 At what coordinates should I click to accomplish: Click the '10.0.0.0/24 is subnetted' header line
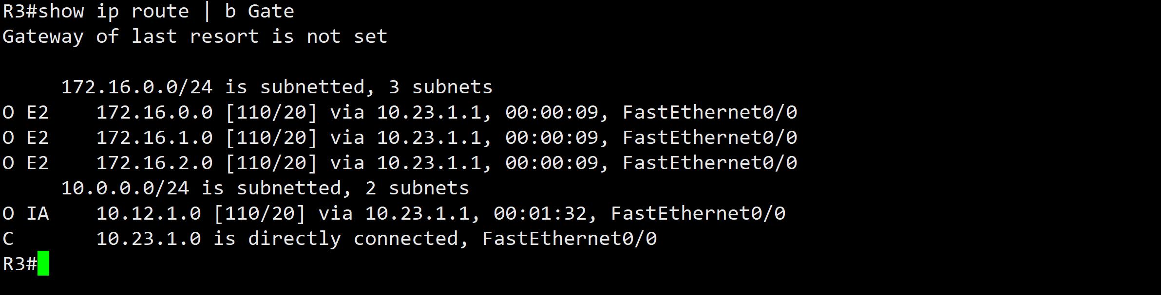tap(265, 188)
